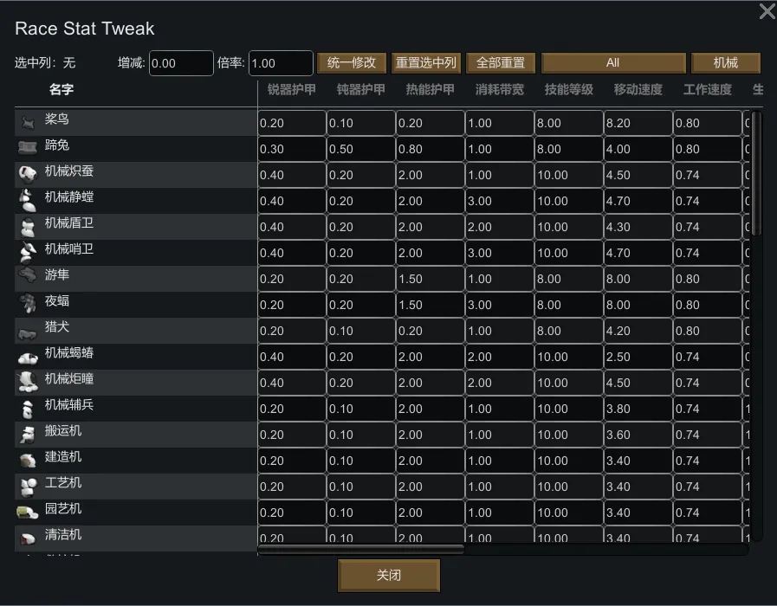This screenshot has height=606, width=777.
Task: Select the 夜蝠 row icon
Action: [x=27, y=303]
